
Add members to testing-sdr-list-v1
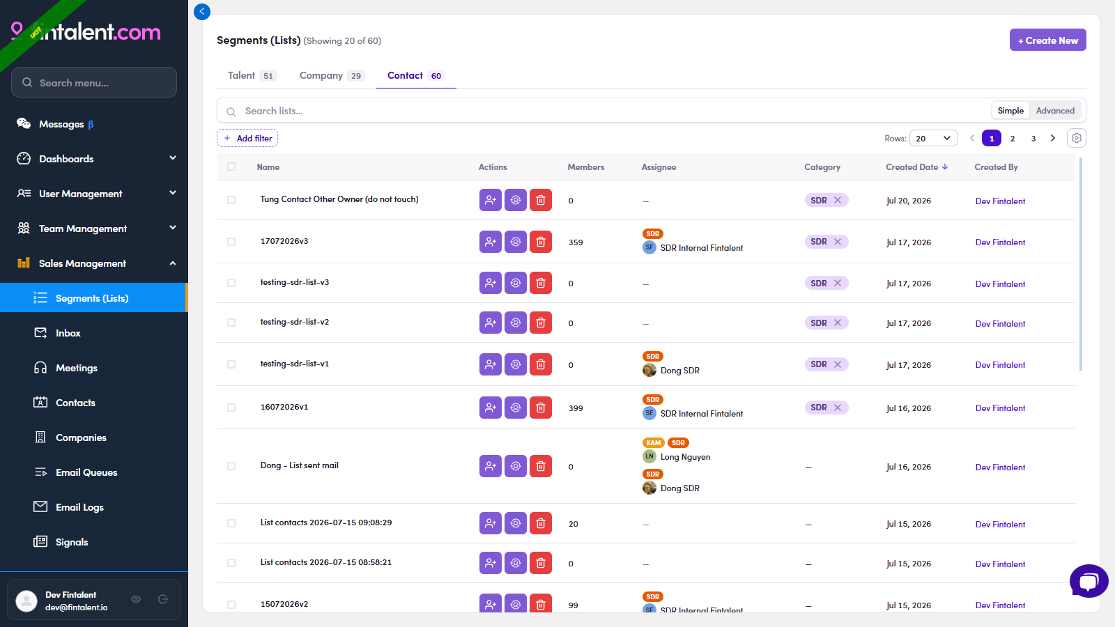(x=491, y=364)
